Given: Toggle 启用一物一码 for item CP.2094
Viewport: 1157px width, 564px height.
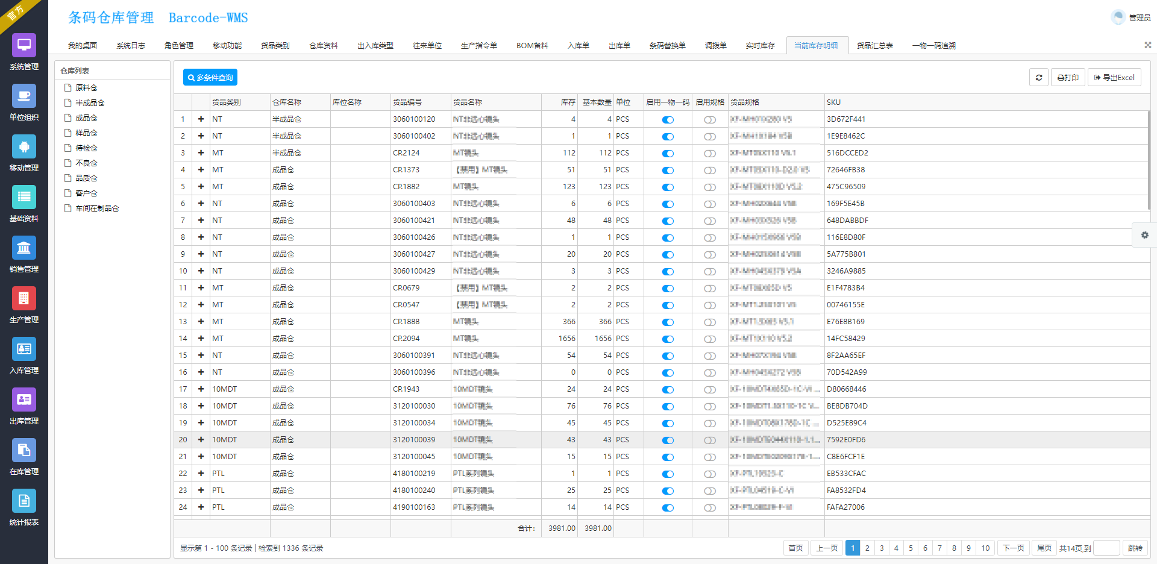Looking at the screenshot, I should click(668, 339).
